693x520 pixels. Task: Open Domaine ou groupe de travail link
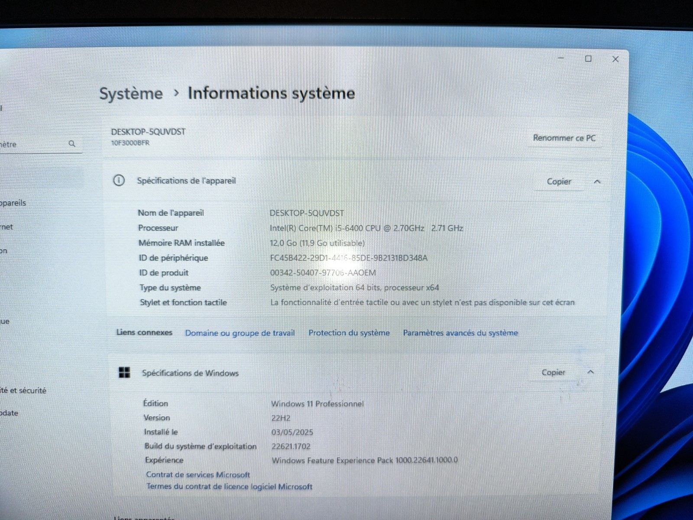coord(240,333)
